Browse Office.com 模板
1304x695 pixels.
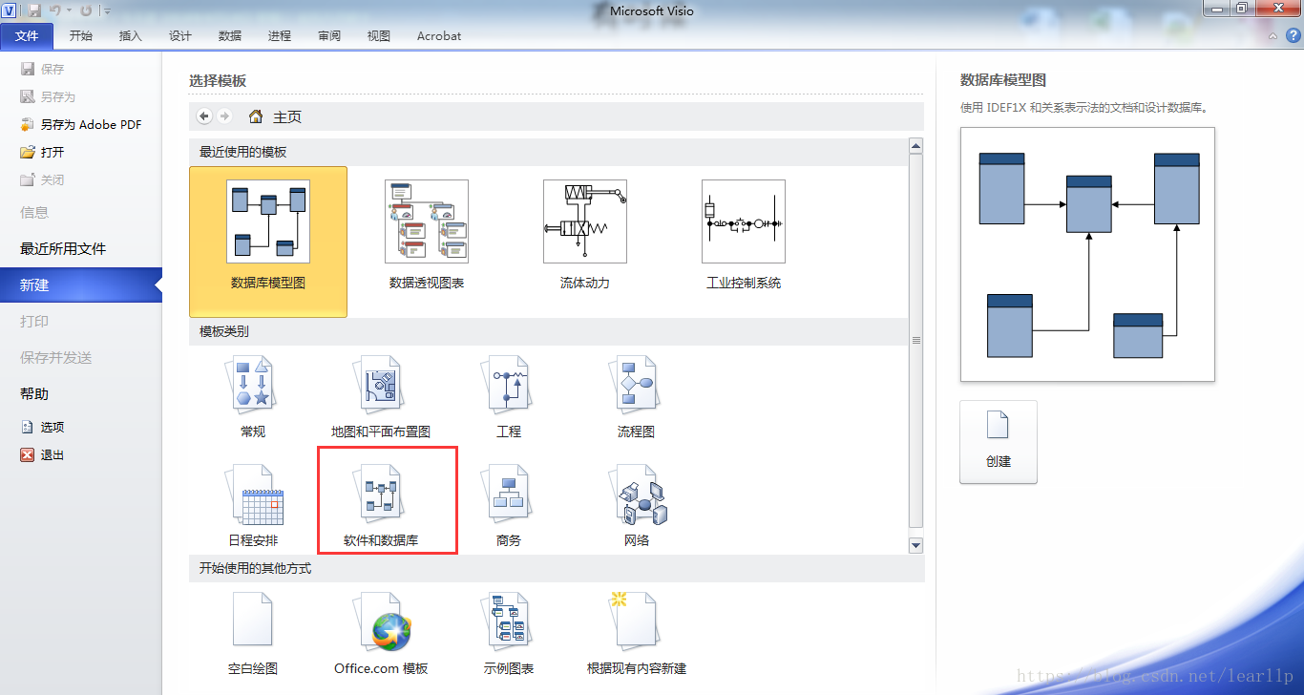381,634
